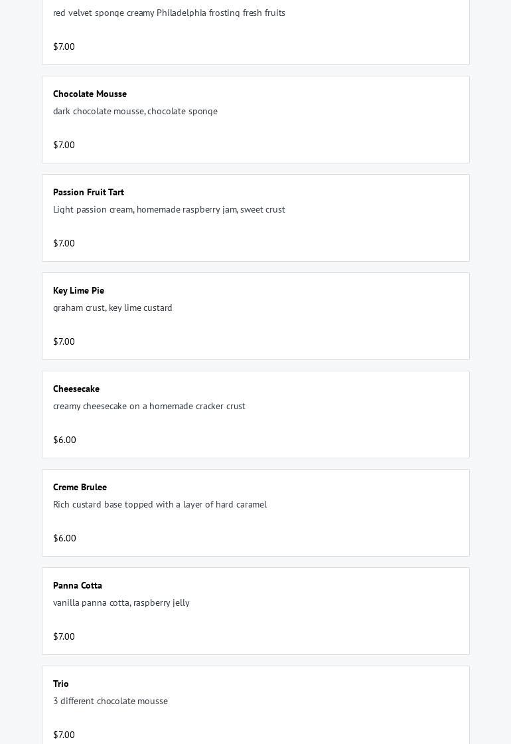This screenshot has width=511, height=744.
Task: Click the $6.00 price under Creme Brulee
Action: coord(64,538)
